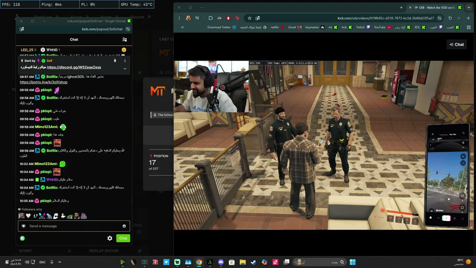476x268 pixels.
Task: Open the Download Twitter bookmark
Action: click(222, 27)
